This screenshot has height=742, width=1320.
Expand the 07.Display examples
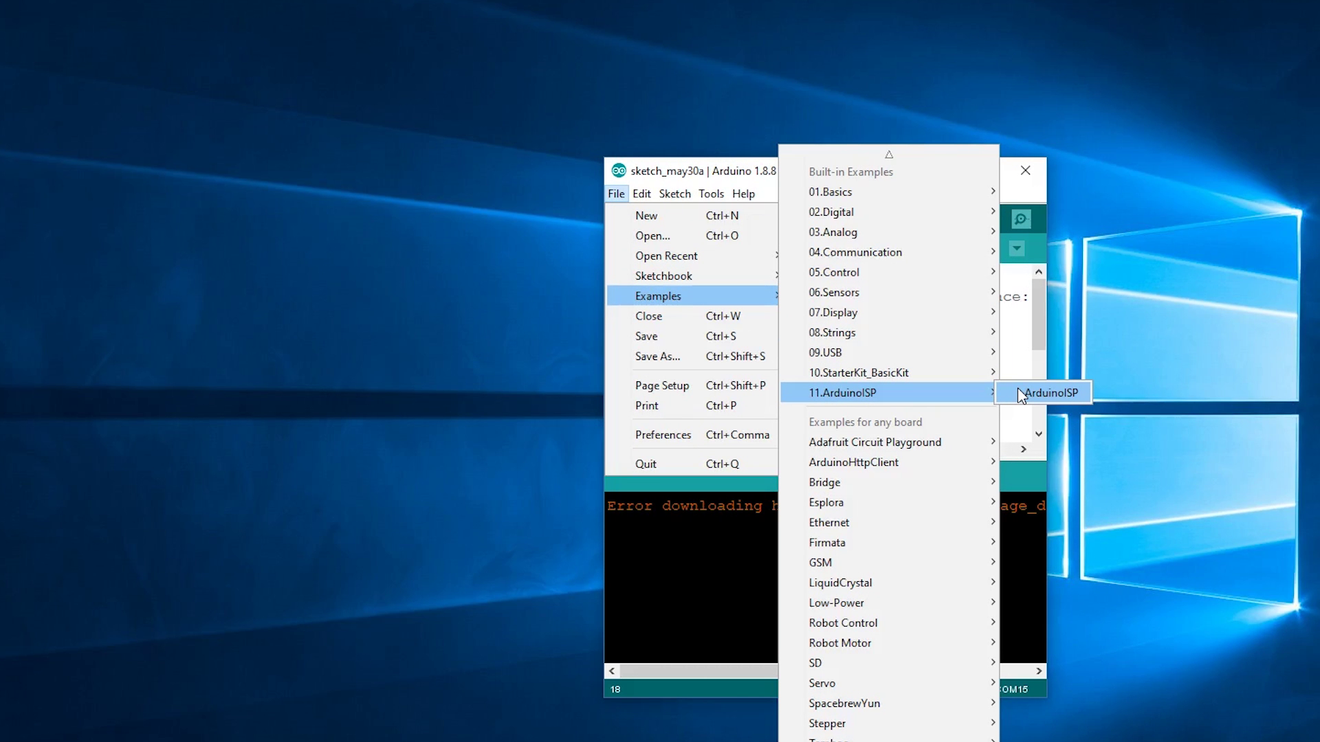tap(889, 312)
